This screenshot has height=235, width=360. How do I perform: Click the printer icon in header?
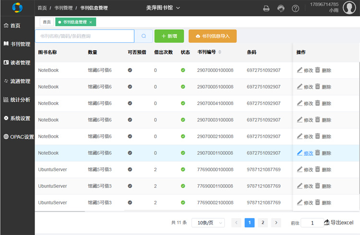point(266,8)
